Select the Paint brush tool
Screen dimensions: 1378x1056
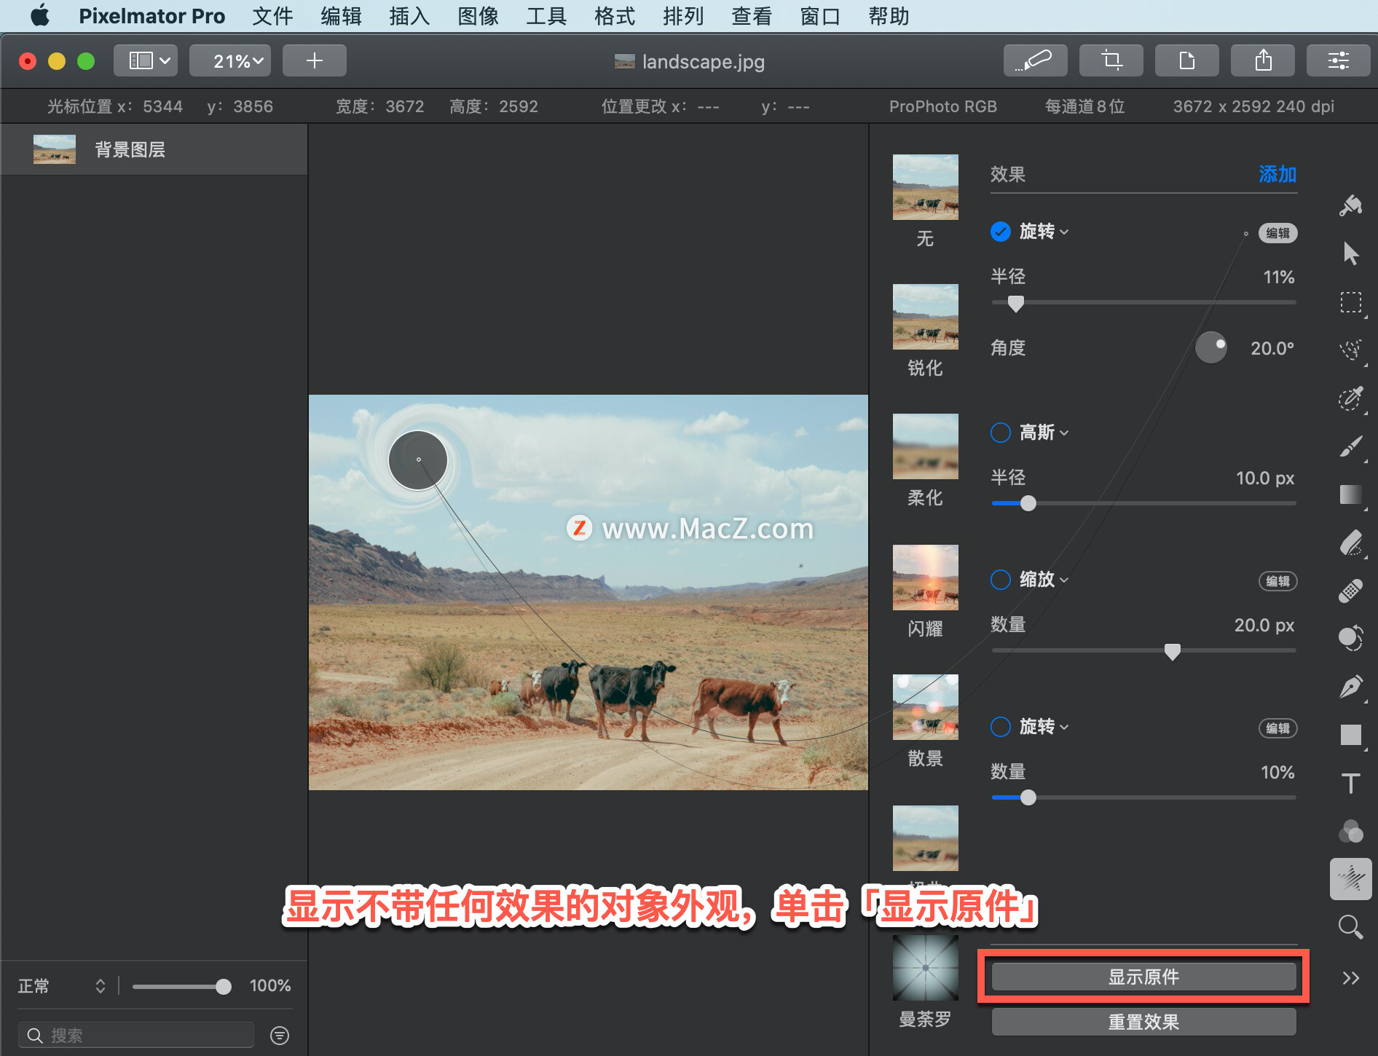1350,446
